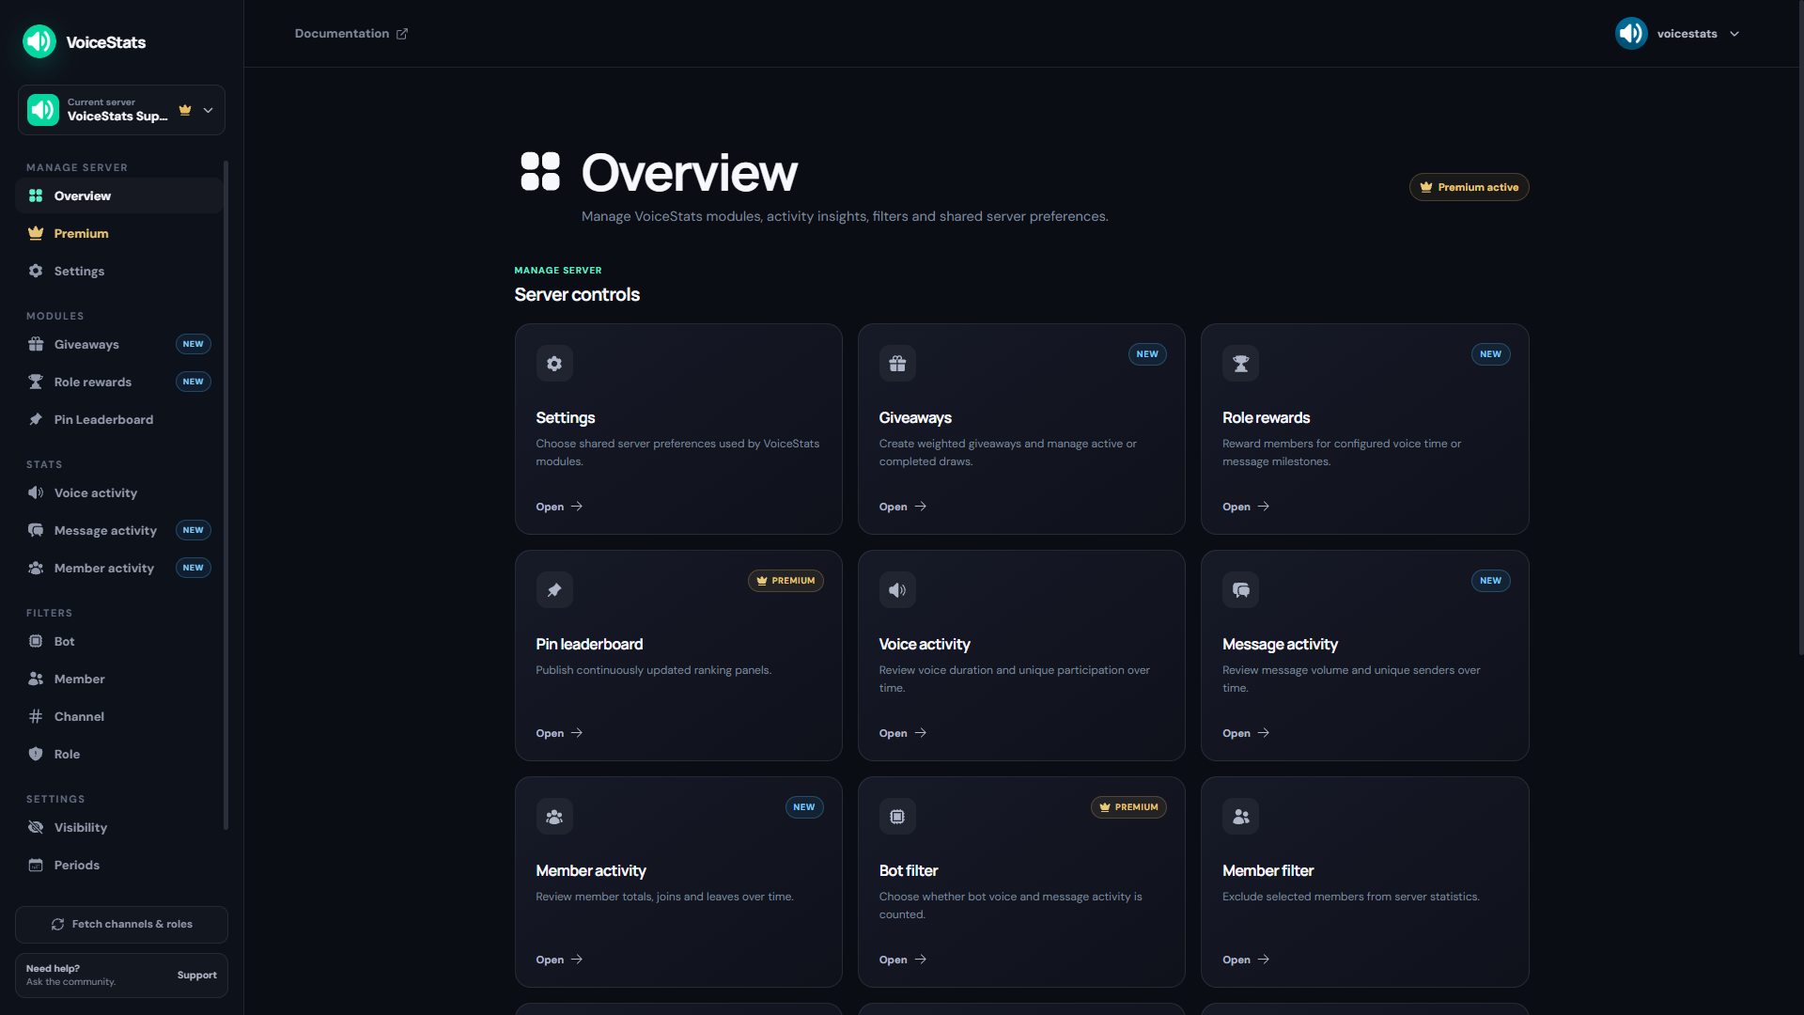
Task: Open Pin Leaderboard in sidebar
Action: 119,419
